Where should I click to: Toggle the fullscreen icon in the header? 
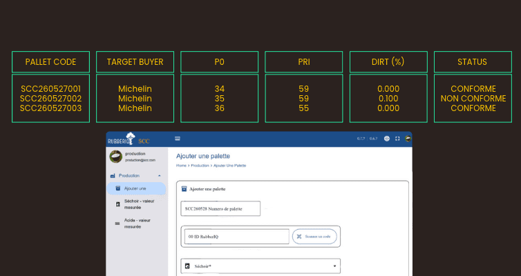coord(397,139)
